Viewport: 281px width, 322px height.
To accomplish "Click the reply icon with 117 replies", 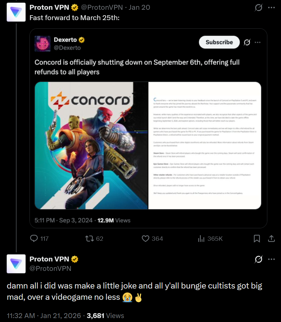I will [x=34, y=239].
